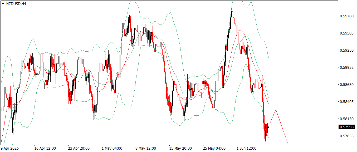
Task: Click time axis label 25 May 04:00
Action: point(214,148)
